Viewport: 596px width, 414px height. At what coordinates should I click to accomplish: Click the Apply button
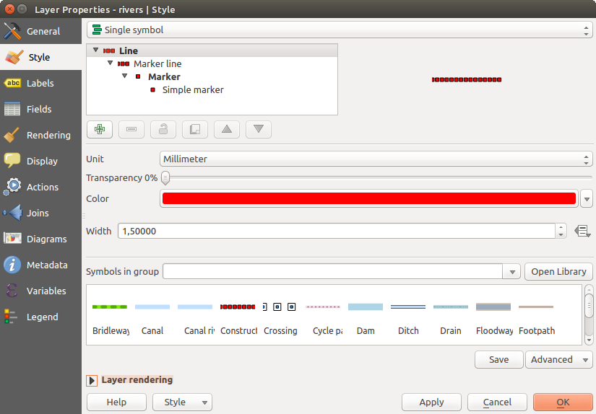pos(431,402)
